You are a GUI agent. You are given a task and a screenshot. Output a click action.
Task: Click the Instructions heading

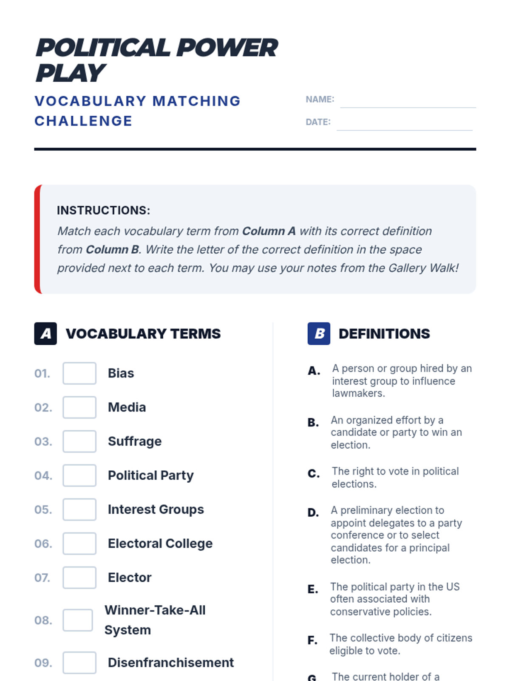coord(104,210)
